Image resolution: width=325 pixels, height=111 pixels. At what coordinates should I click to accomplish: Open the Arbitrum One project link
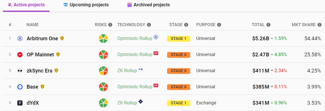click(42, 38)
